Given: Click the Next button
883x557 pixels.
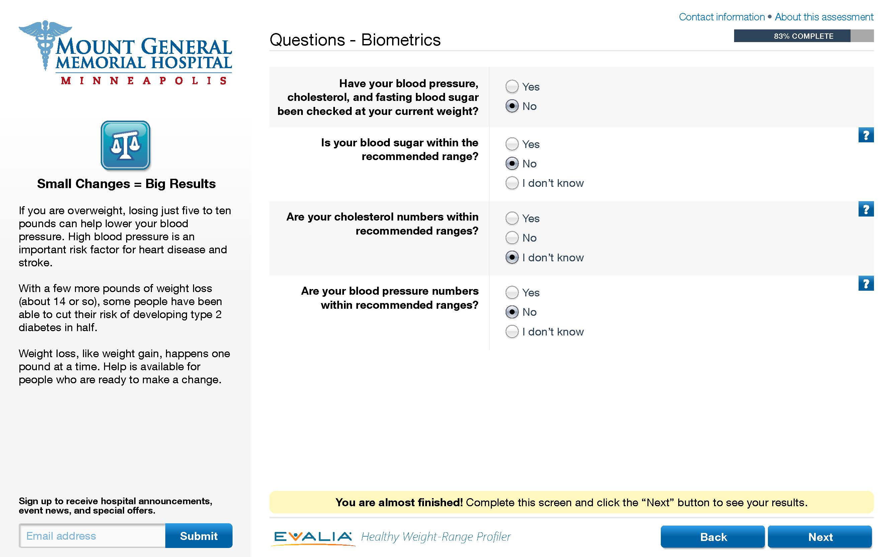Looking at the screenshot, I should [x=820, y=537].
